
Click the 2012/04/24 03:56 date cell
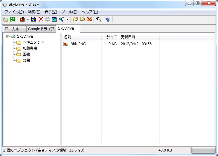(x=136, y=44)
